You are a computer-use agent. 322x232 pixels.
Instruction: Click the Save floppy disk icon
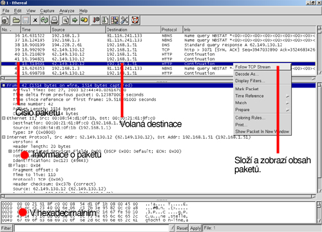point(26,21)
